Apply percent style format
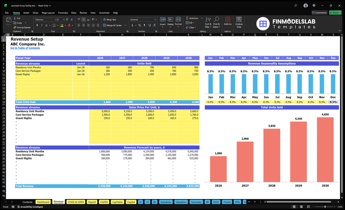 pos(140,25)
